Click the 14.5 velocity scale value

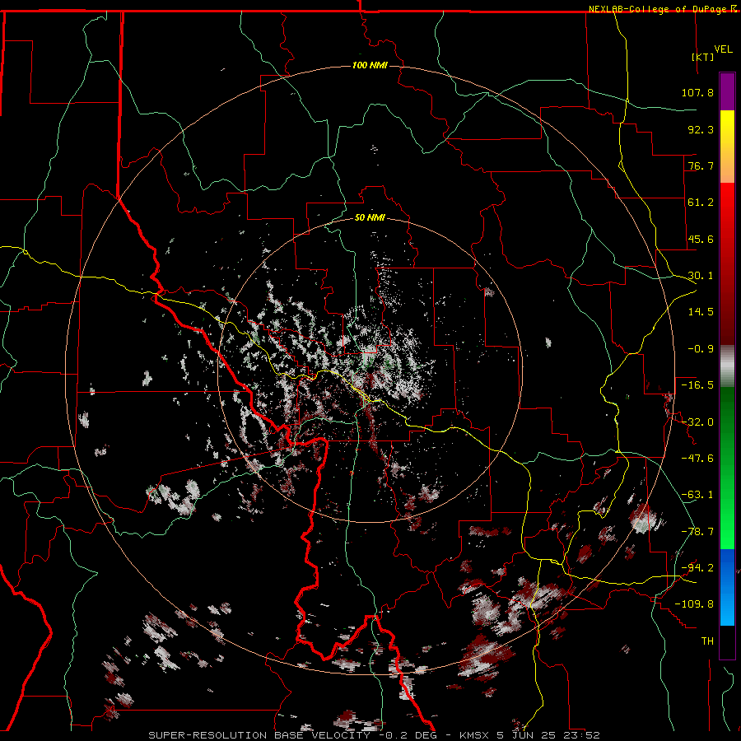pos(701,312)
